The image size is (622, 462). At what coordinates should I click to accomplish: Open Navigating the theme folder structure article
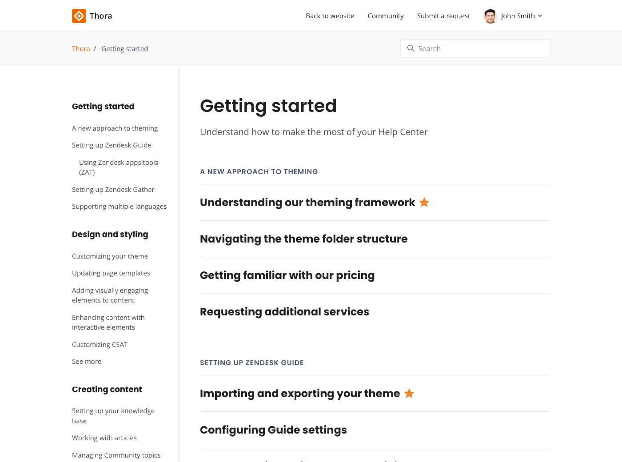pos(303,239)
